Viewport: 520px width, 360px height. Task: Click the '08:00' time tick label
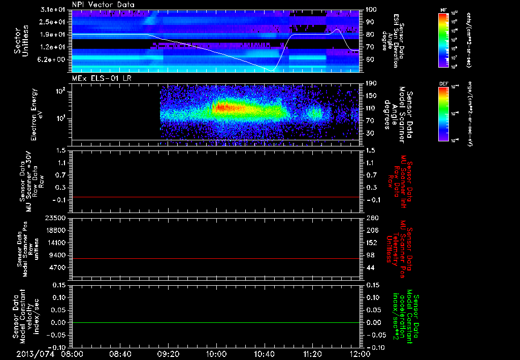coord(72,354)
